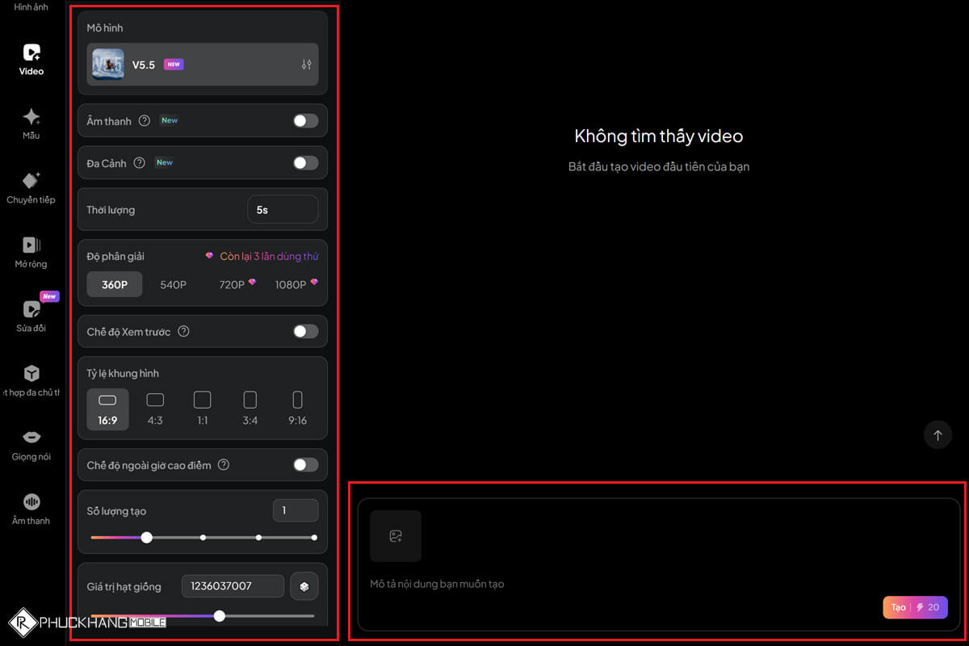Open the Thời lượng duration selector
Viewport: 969px width, 646px height.
click(x=283, y=209)
